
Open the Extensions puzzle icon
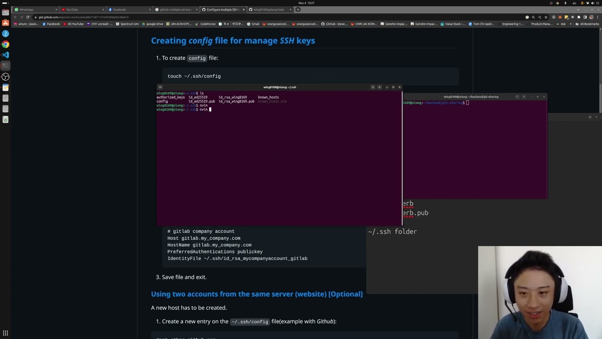(x=578, y=17)
